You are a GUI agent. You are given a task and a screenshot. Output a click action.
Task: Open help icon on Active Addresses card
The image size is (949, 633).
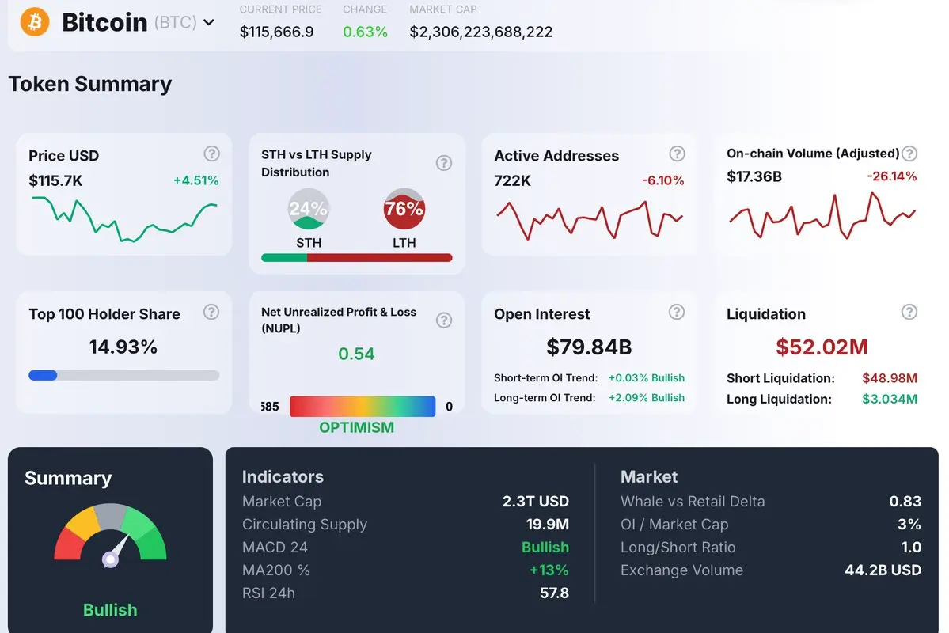point(677,154)
